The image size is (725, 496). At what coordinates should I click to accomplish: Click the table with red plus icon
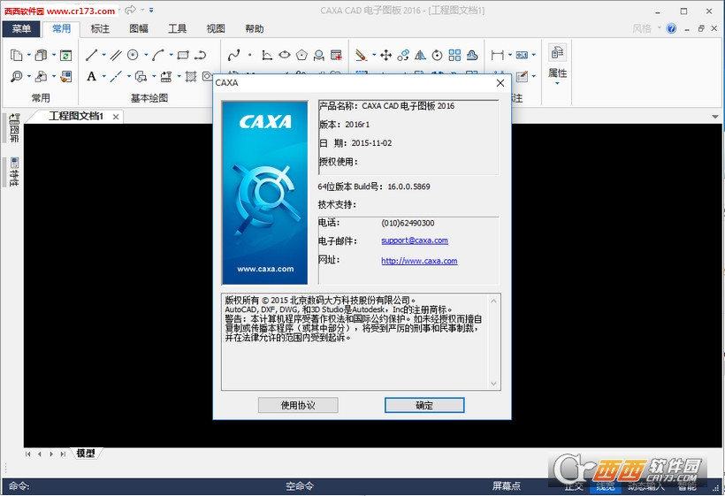click(x=336, y=55)
